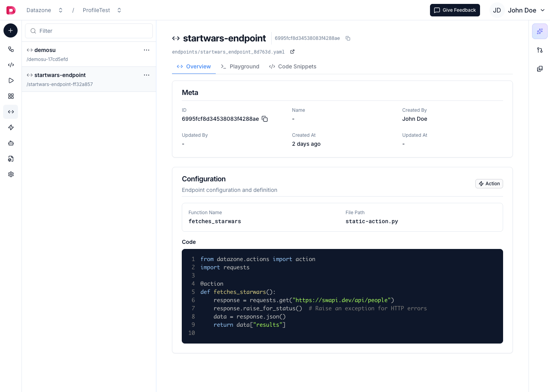This screenshot has height=392, width=550.
Task: Click the 'return data["results"]' code line
Action: tap(249, 325)
